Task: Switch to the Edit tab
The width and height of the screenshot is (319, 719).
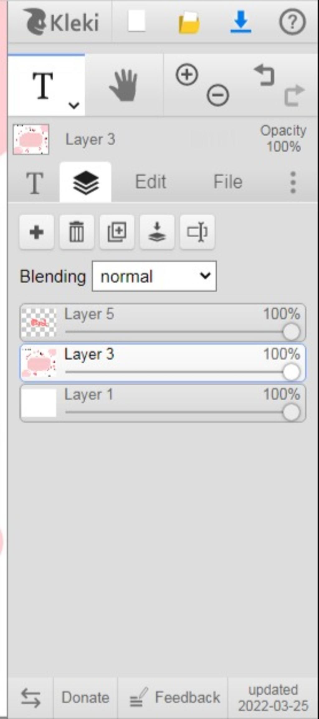Action: point(150,182)
